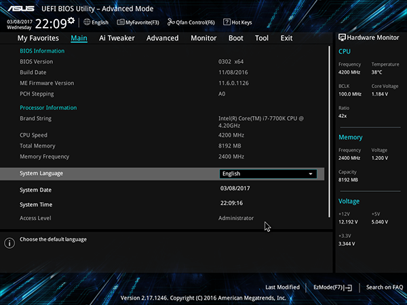This screenshot has width=407, height=305.
Task: Switch to the Boot tab
Action: click(235, 38)
